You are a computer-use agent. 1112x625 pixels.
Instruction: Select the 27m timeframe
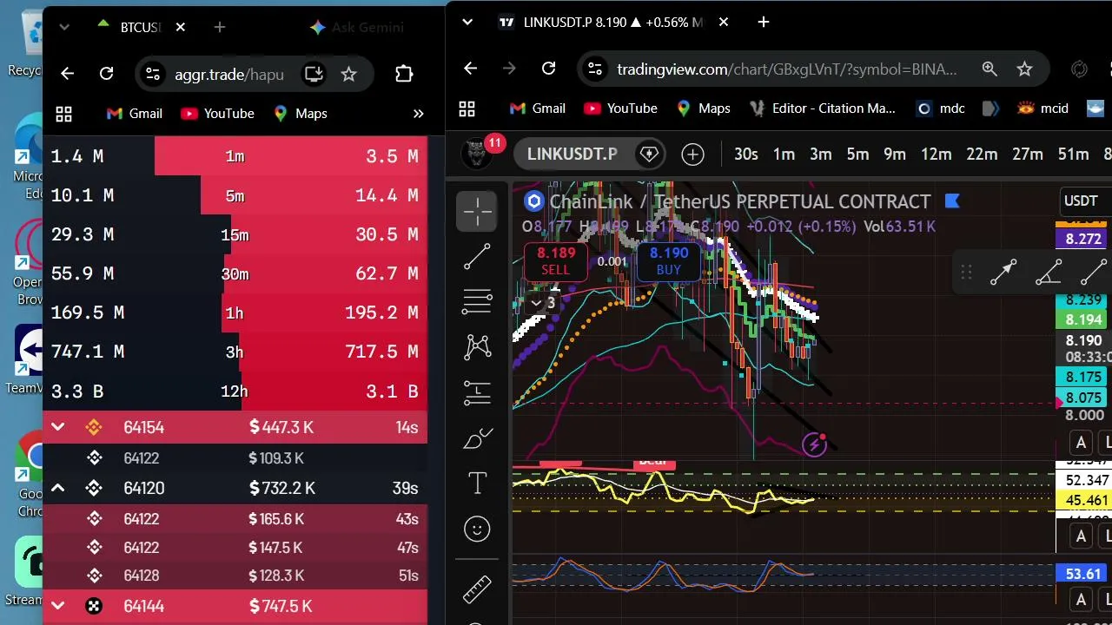[1027, 155]
